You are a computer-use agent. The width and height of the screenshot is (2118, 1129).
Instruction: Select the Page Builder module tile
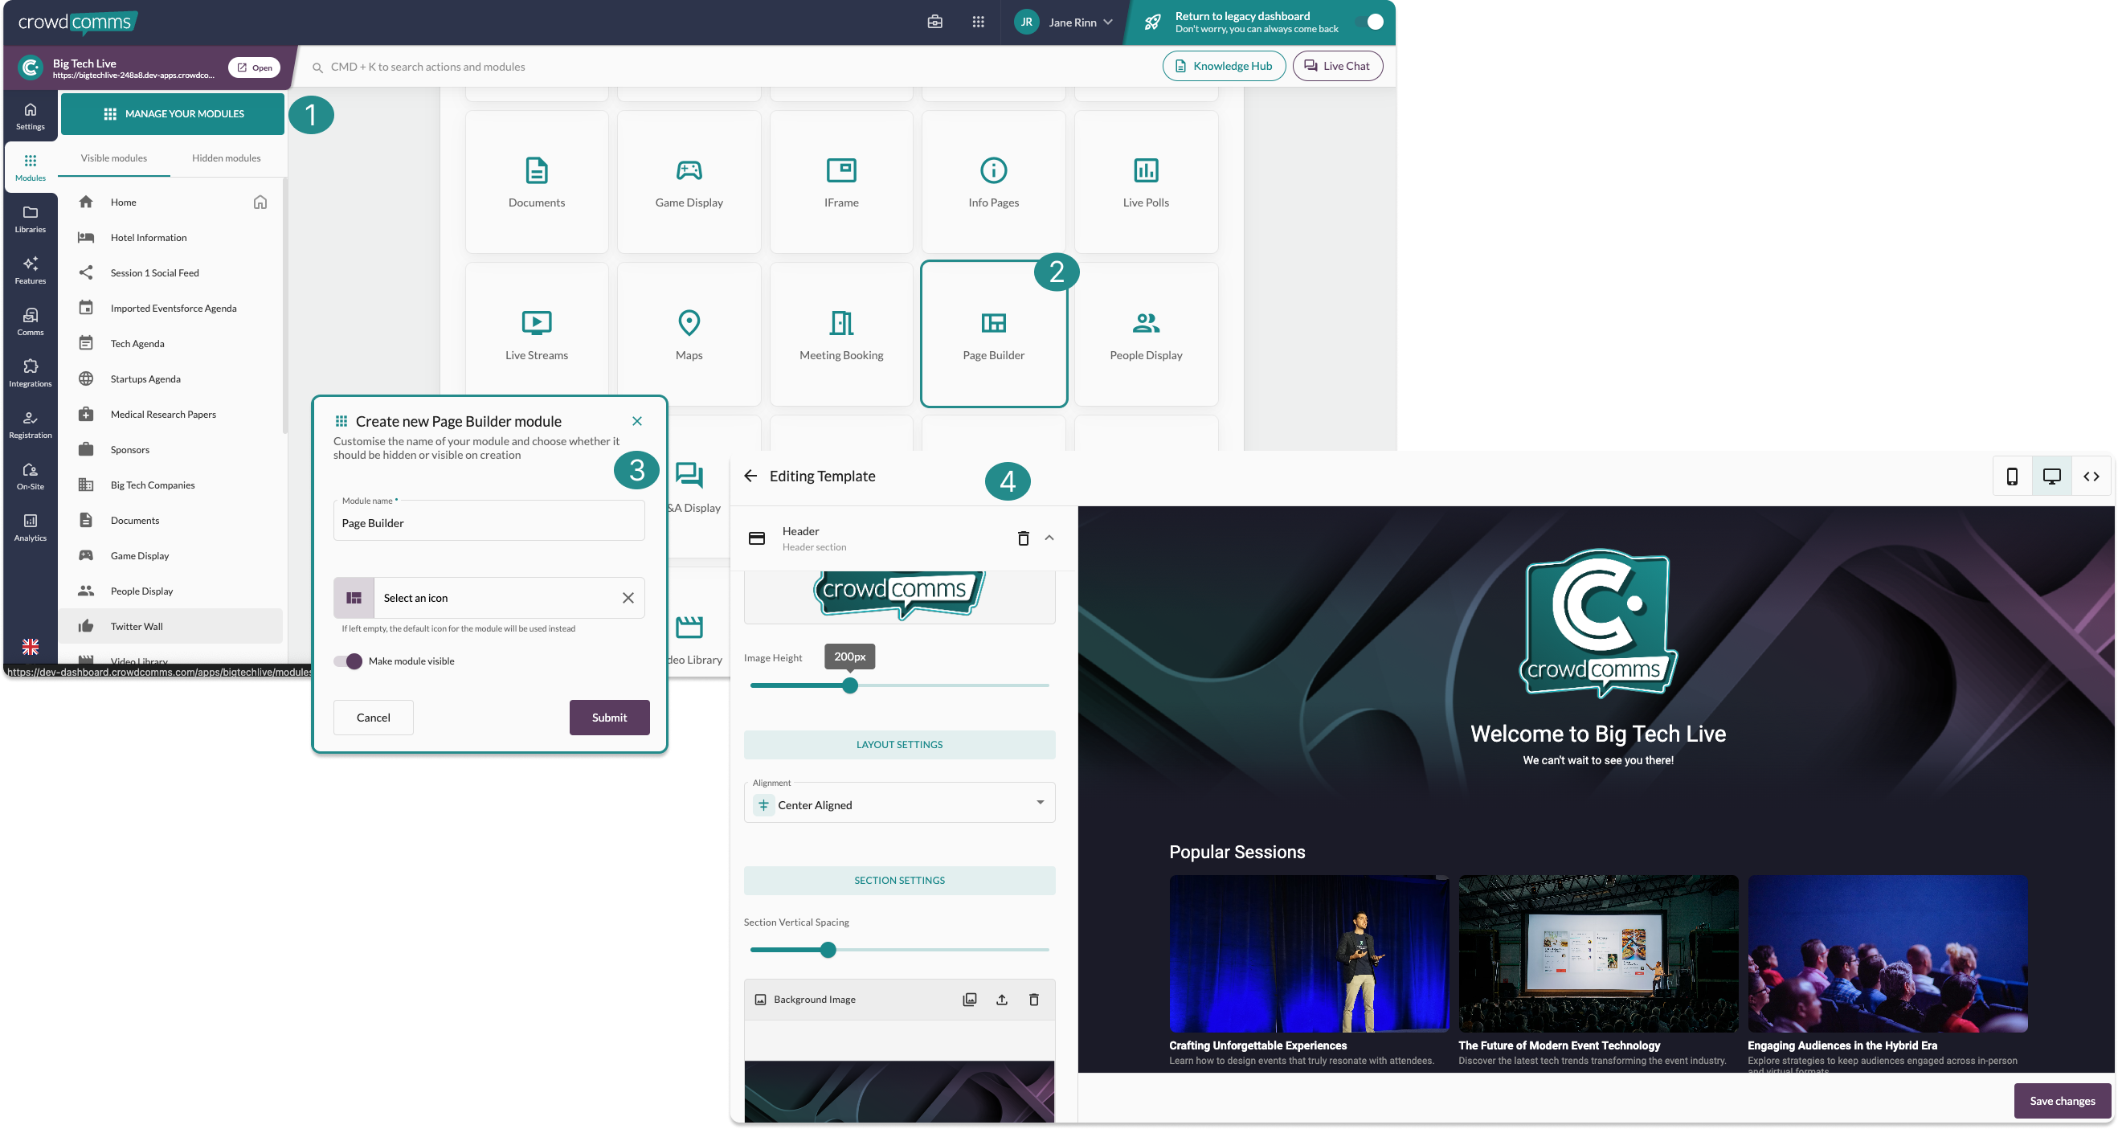[x=993, y=333]
